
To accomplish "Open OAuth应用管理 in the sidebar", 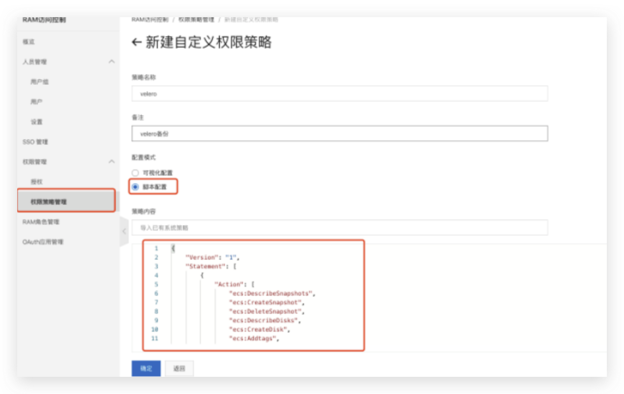I will [43, 242].
